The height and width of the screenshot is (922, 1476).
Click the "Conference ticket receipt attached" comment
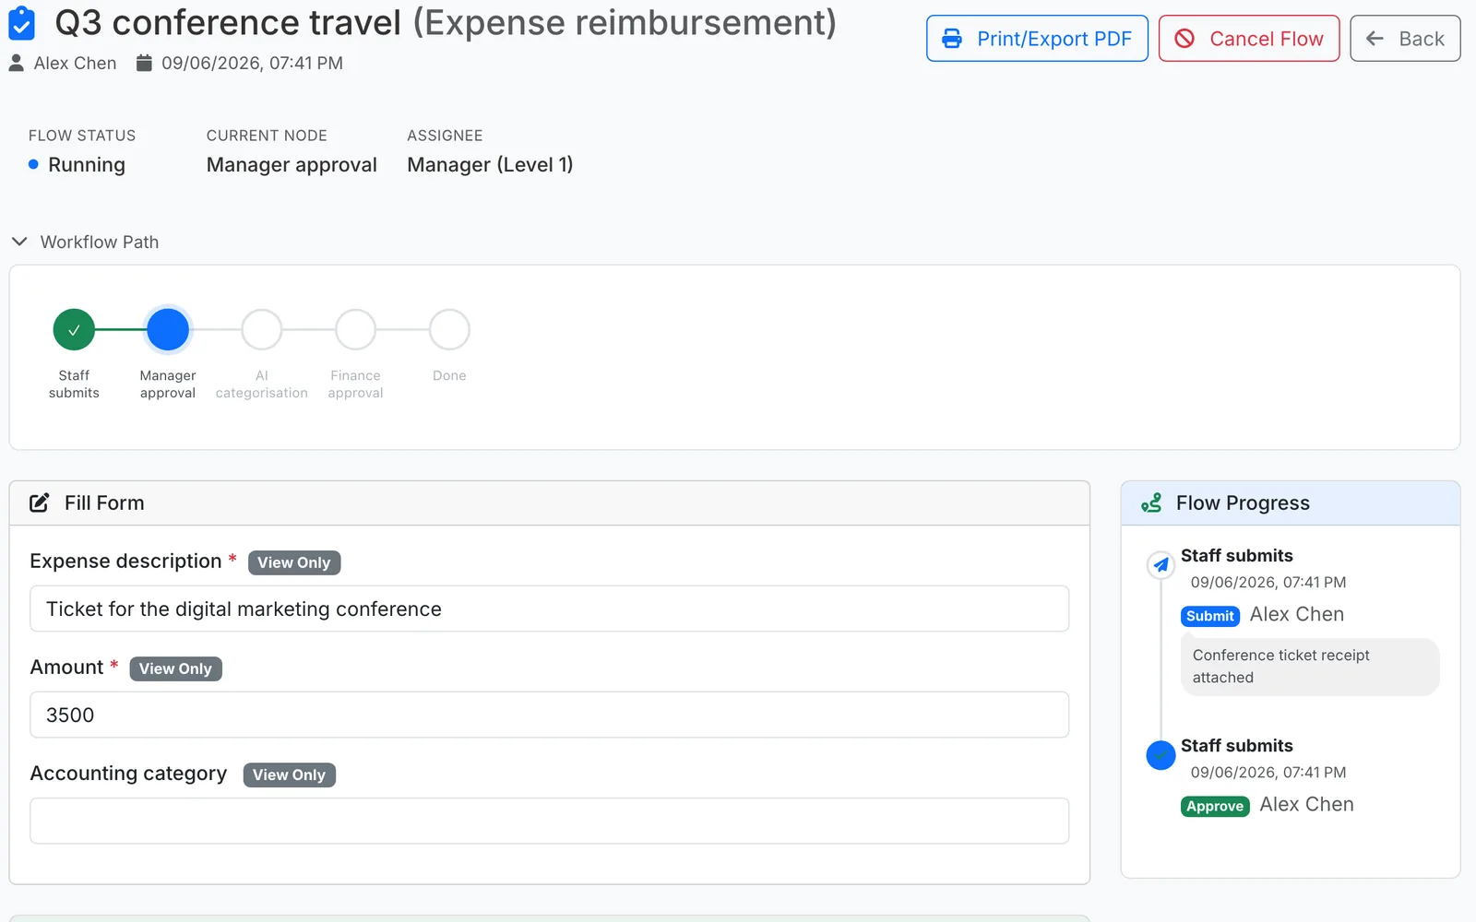(1310, 667)
